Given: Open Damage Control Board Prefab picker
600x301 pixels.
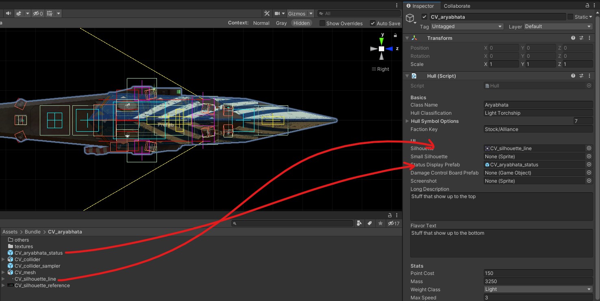Looking at the screenshot, I should (589, 173).
